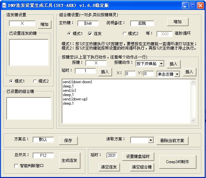The width and height of the screenshot is (206, 178).
Task: Click 设置键盘延时 button
Action: tap(138, 157)
